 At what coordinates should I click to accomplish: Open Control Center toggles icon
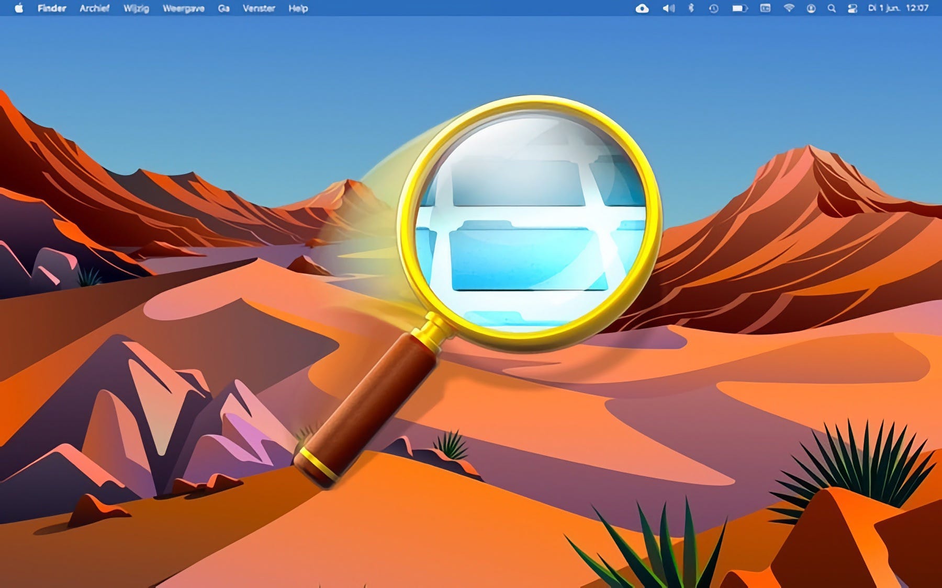(x=853, y=8)
